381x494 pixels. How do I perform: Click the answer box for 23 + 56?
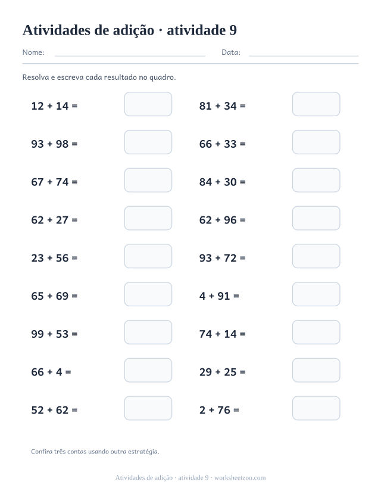[148, 256]
